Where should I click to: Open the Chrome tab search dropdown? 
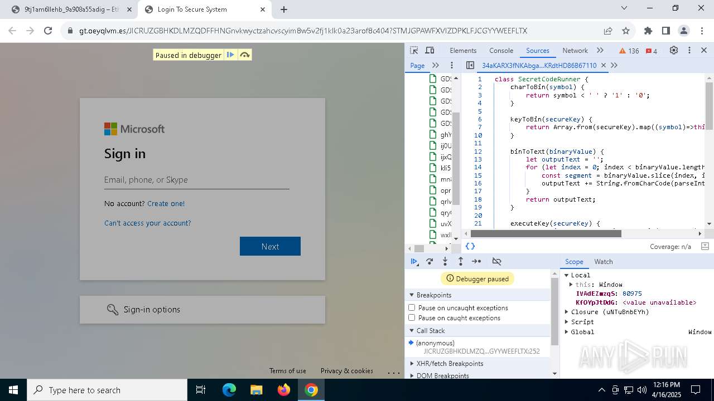coord(624,8)
